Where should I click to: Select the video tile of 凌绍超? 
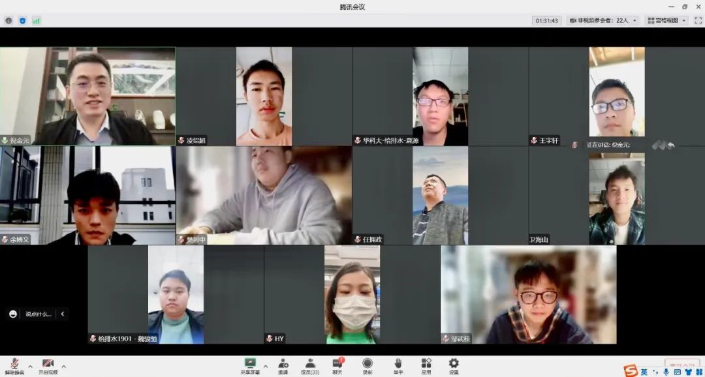[x=264, y=96]
